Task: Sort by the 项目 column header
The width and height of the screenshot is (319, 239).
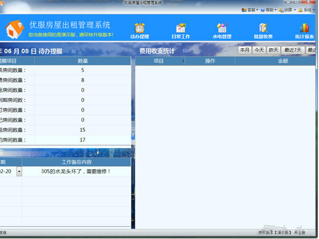Action: pos(160,61)
